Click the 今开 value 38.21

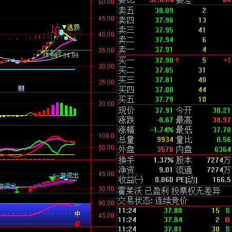click(x=221, y=110)
